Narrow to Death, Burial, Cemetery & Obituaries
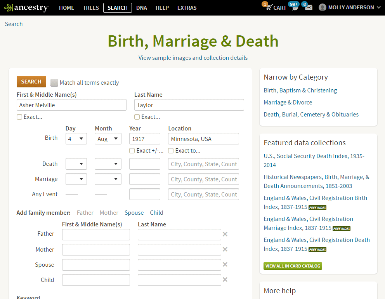The height and width of the screenshot is (299, 385). click(x=311, y=115)
